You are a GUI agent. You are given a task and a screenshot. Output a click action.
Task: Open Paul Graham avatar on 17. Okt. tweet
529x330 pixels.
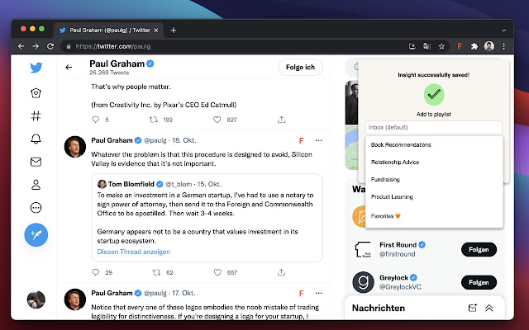point(75,299)
